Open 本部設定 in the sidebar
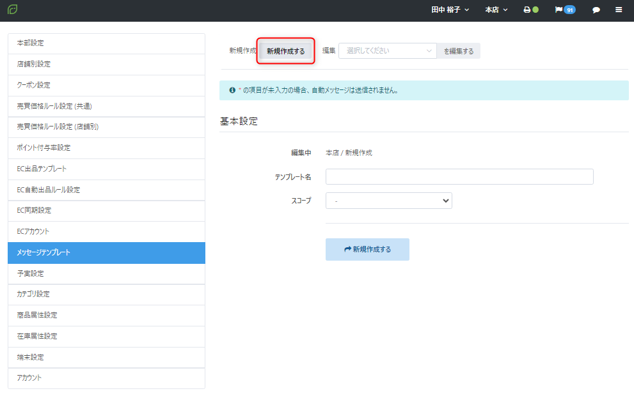Image resolution: width=634 pixels, height=398 pixels. [x=106, y=43]
